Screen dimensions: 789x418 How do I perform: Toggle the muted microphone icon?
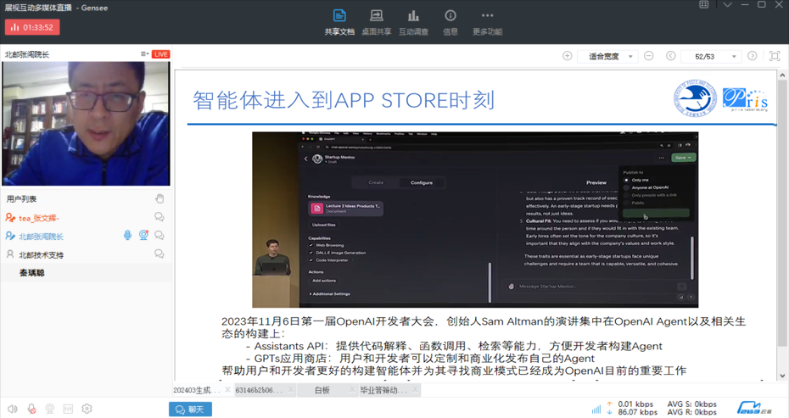point(31,409)
